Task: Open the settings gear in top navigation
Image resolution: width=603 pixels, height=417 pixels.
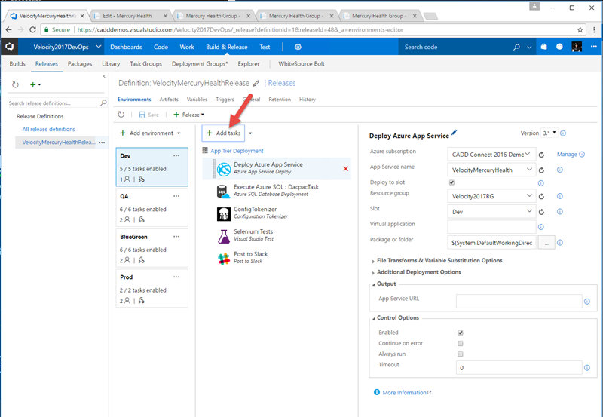Action: [x=298, y=47]
